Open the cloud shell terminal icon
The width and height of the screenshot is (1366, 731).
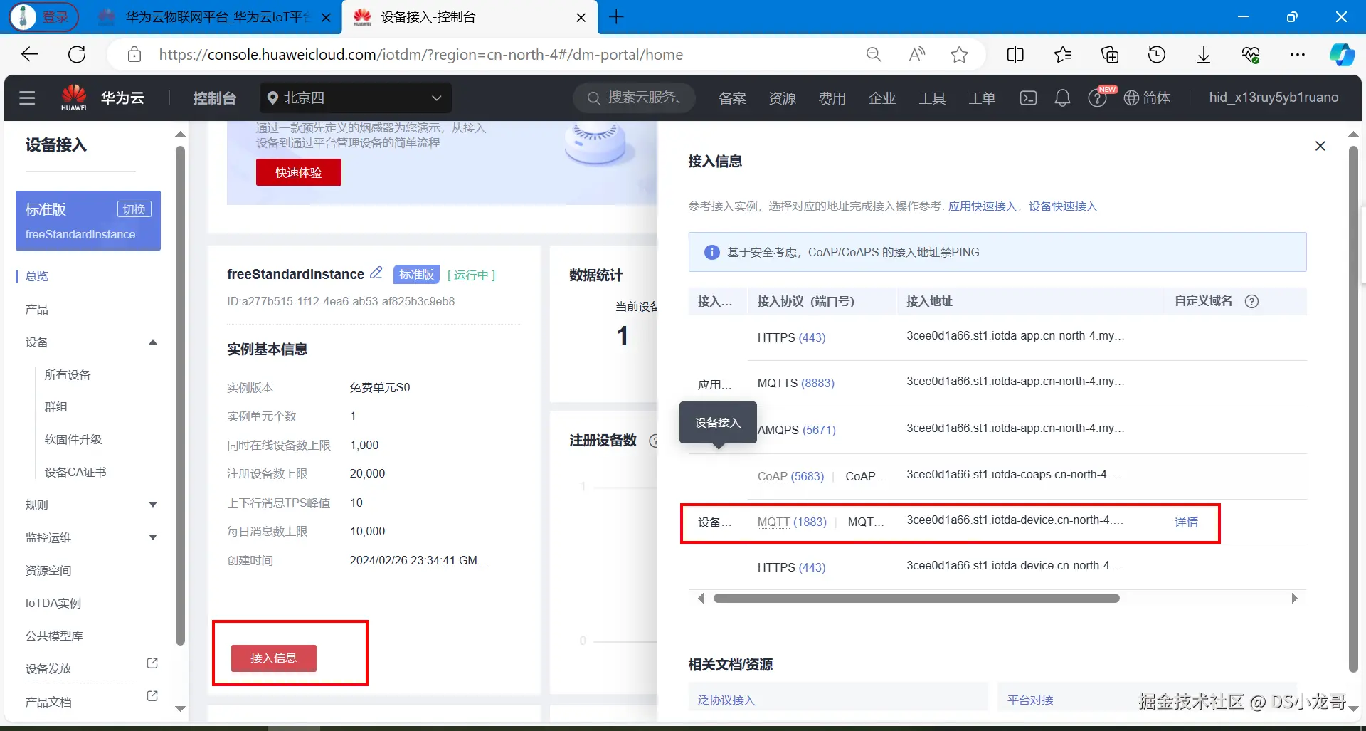pyautogui.click(x=1028, y=98)
